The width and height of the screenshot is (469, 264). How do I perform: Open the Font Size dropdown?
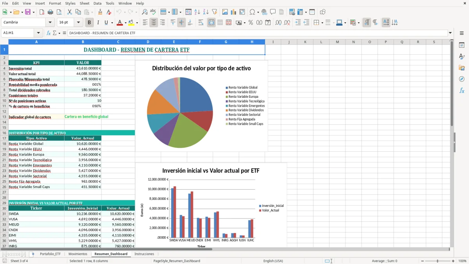(x=78, y=23)
